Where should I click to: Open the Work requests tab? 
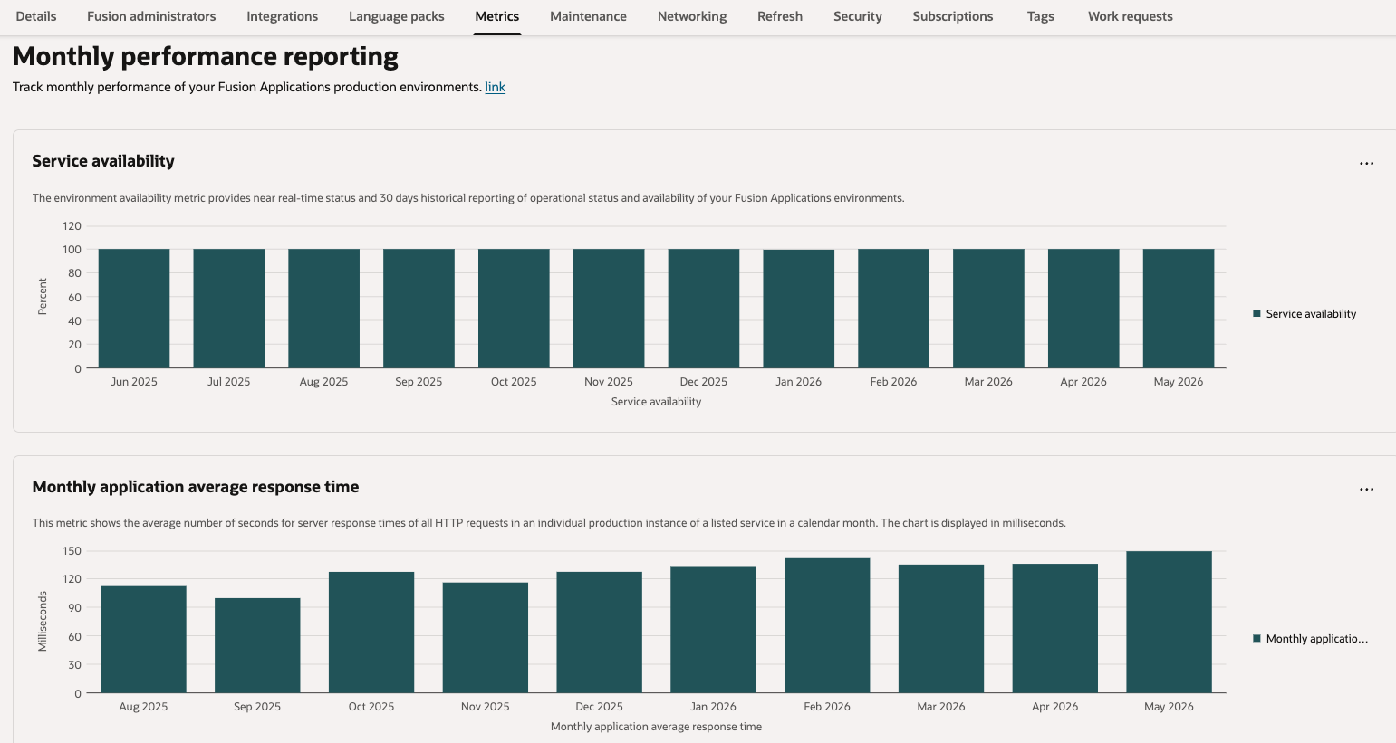point(1131,16)
